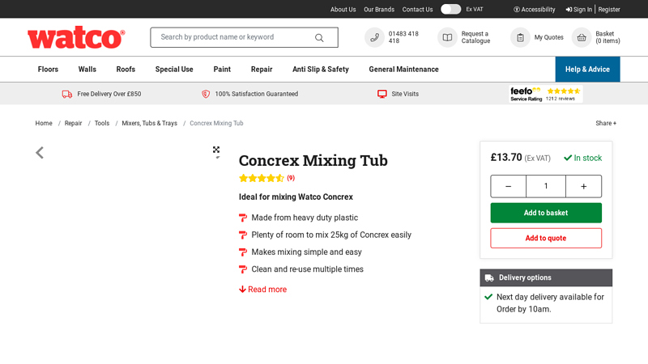Click the (9) reviews count

coord(291,178)
